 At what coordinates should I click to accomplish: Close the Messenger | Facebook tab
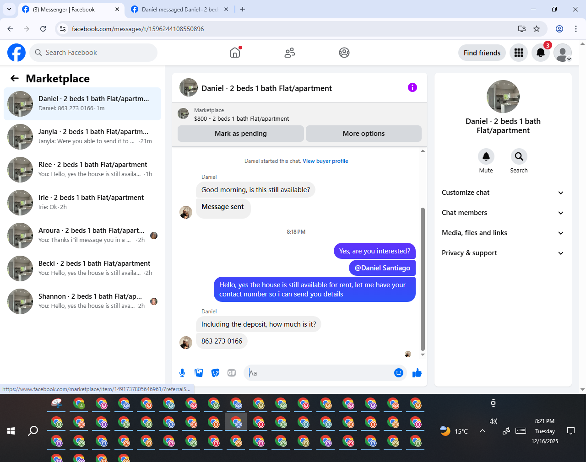pos(117,9)
